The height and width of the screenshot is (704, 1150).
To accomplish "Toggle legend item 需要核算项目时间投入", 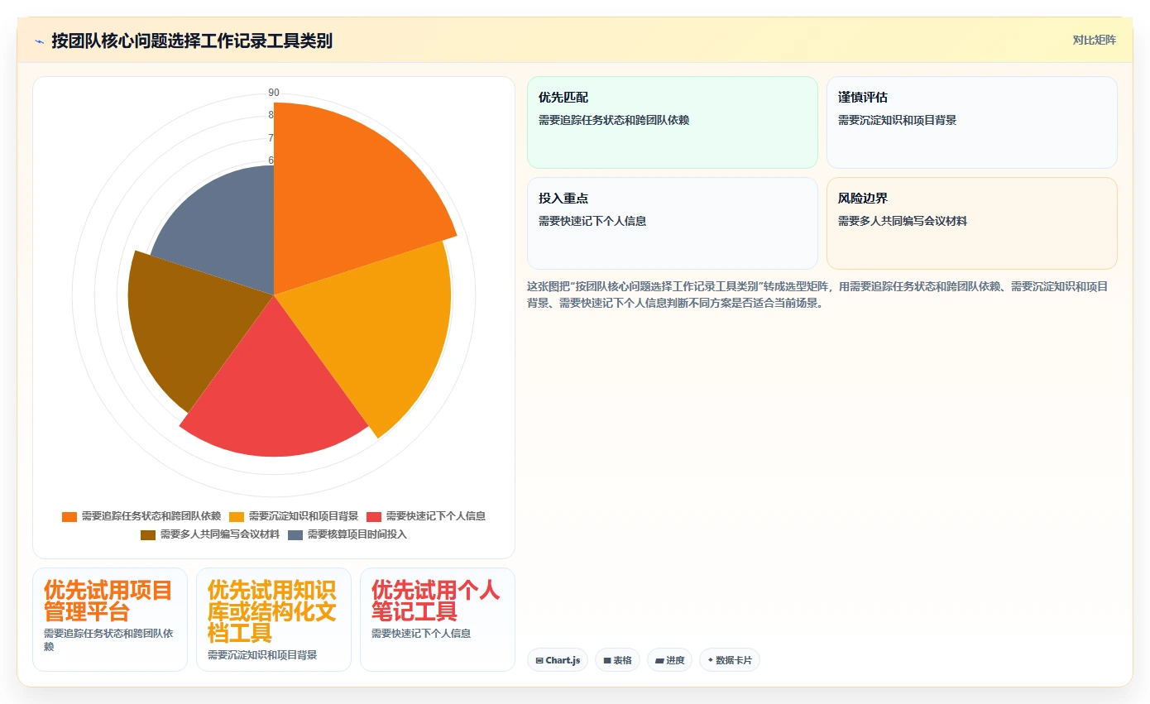I will (x=347, y=534).
